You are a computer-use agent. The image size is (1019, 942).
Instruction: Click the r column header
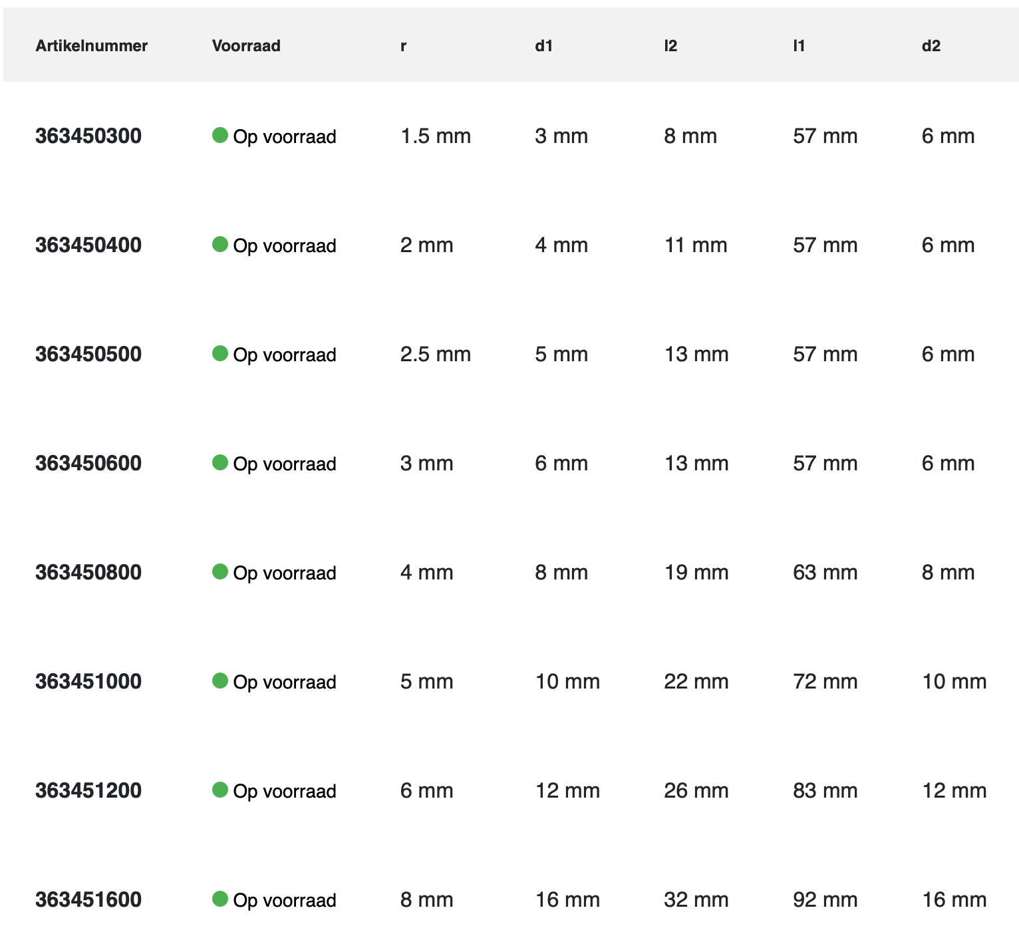coord(404,46)
